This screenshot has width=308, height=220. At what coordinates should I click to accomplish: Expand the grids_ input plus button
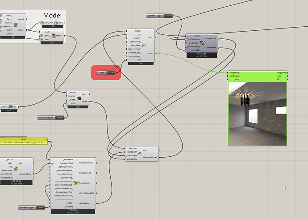(x=42, y=36)
